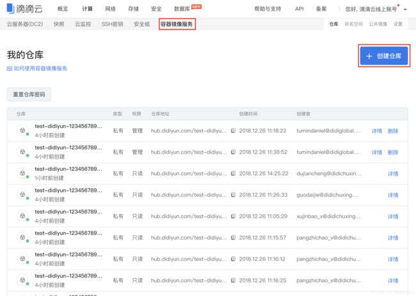Select the 命名空间 sub-tab
The height and width of the screenshot is (296, 416).
point(354,24)
